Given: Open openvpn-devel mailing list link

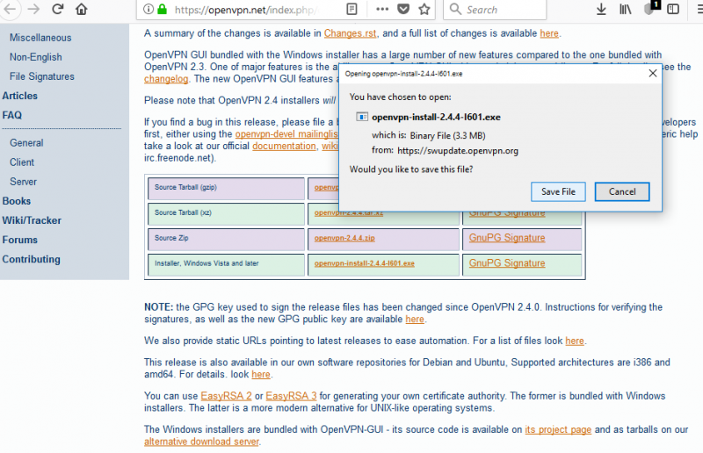Looking at the screenshot, I should coord(286,134).
